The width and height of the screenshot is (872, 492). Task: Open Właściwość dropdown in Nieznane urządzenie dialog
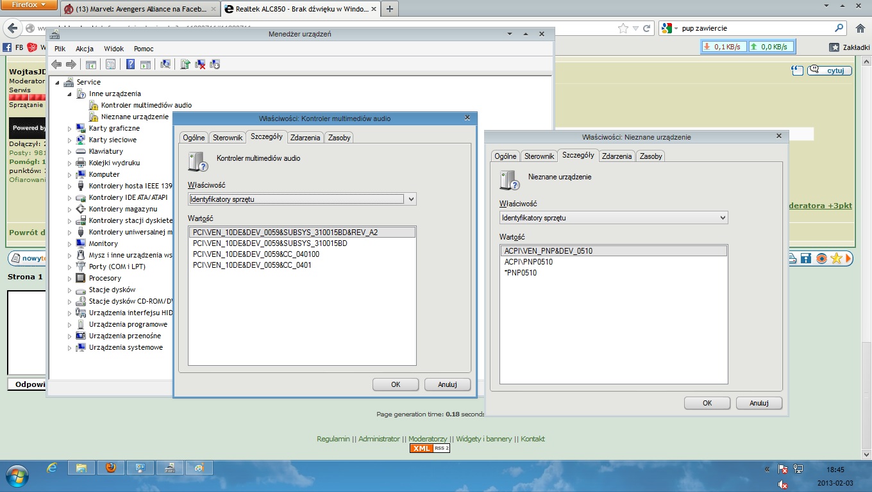[614, 218]
